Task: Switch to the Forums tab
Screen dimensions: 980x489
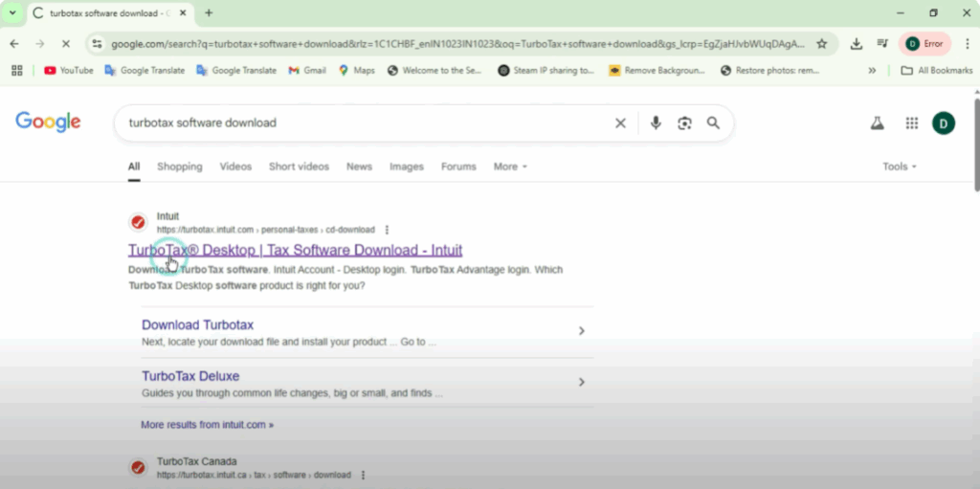Action: 458,167
